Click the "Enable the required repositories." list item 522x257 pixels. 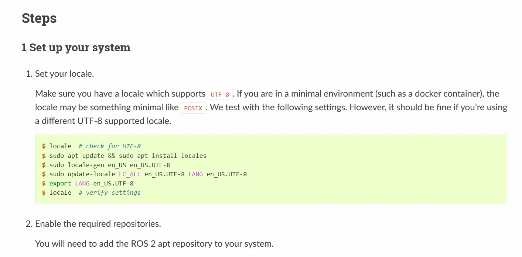[98, 224]
